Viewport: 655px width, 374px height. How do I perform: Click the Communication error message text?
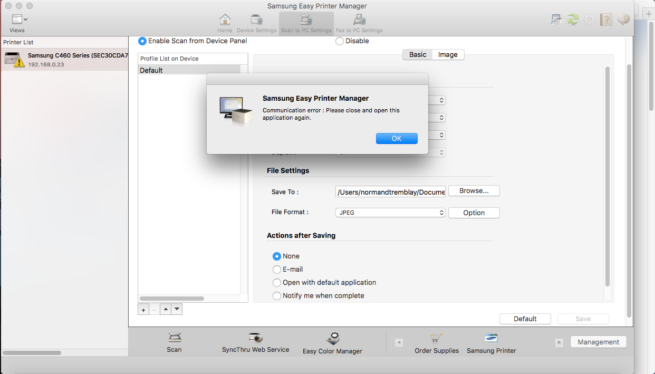[331, 114]
